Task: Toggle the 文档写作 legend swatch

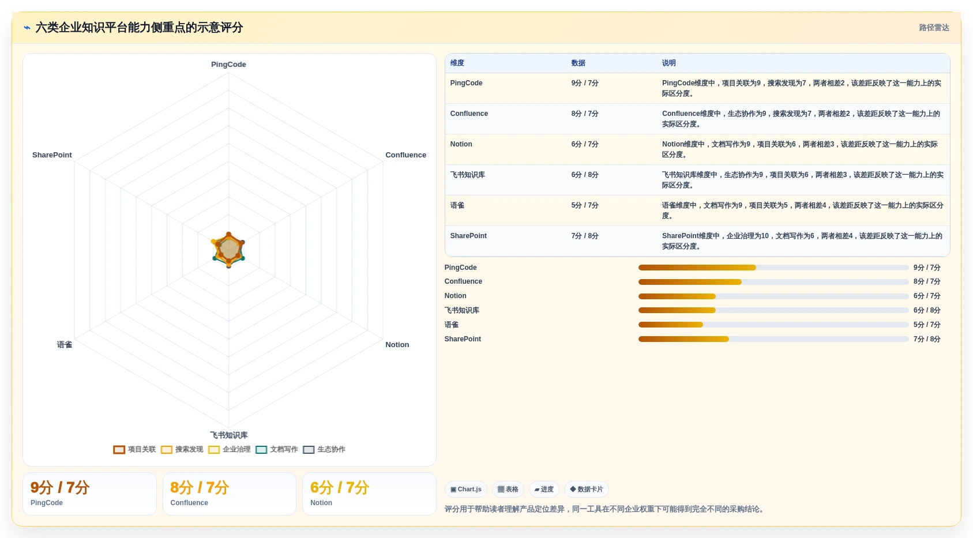Action: [x=261, y=450]
